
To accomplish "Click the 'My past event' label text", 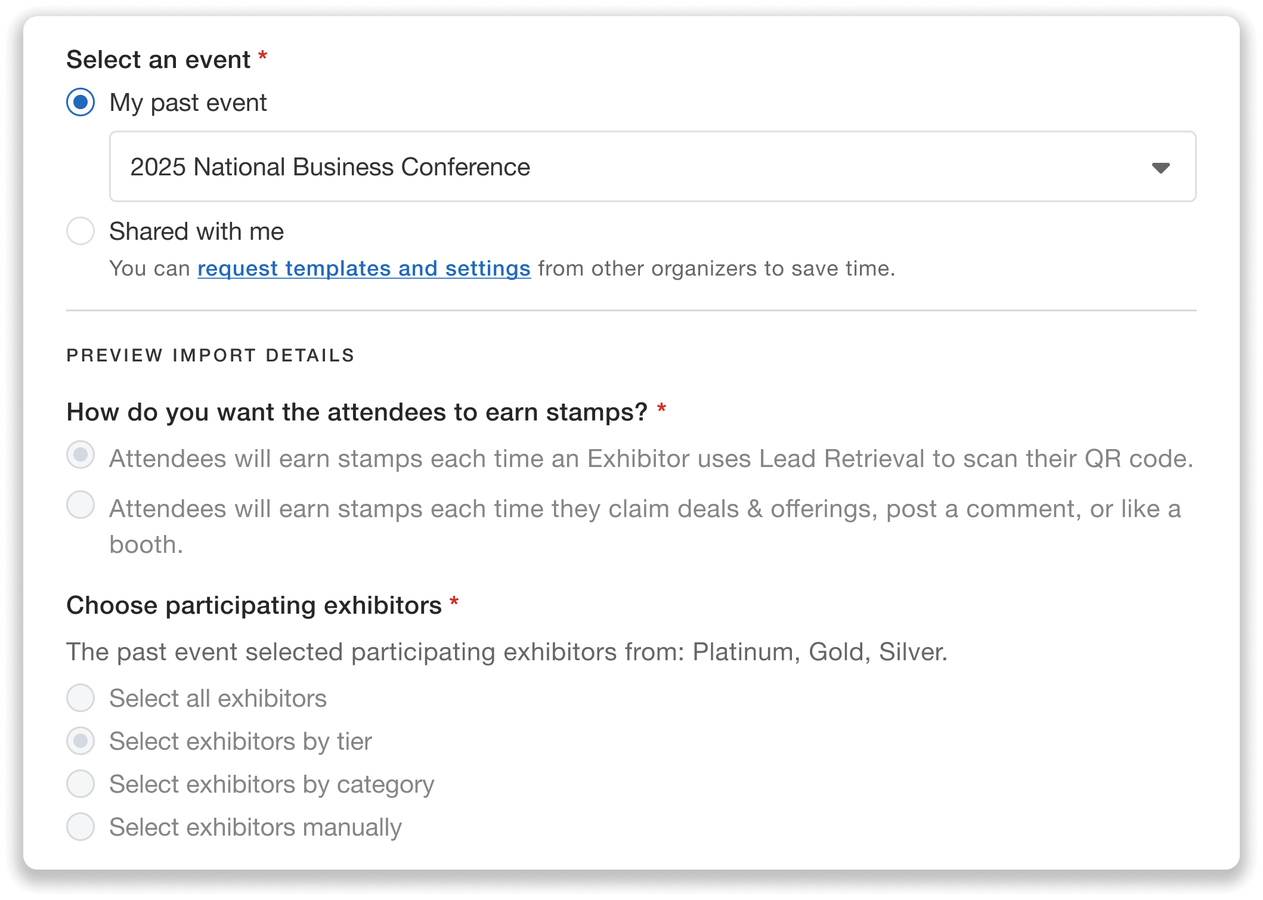I will point(188,103).
